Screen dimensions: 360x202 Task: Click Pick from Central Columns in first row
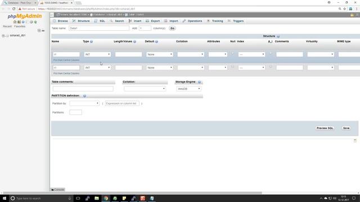66,60
